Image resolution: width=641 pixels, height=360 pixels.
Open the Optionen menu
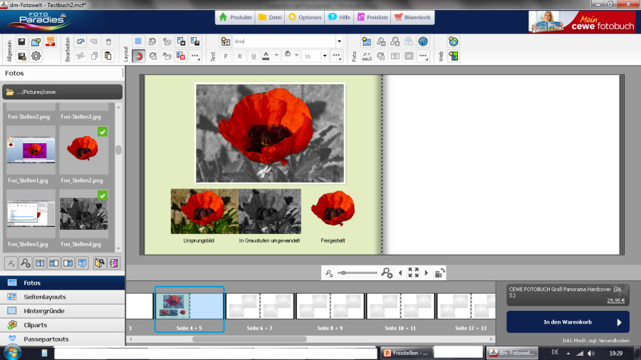coord(303,18)
